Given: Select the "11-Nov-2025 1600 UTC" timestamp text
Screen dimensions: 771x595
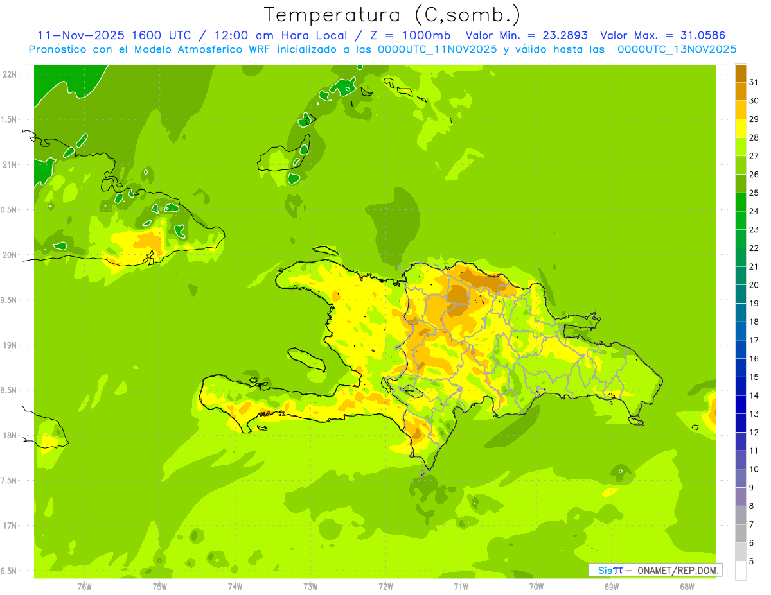Looking at the screenshot, I should 114,35.
